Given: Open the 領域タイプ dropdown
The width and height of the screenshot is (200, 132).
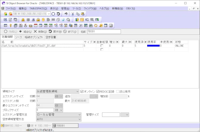Looking at the screenshot, I should click(x=77, y=91).
